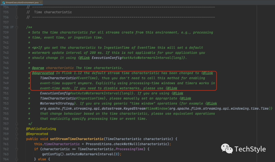Close the StreamExecutionEnvironment.java tab

(40, 3)
